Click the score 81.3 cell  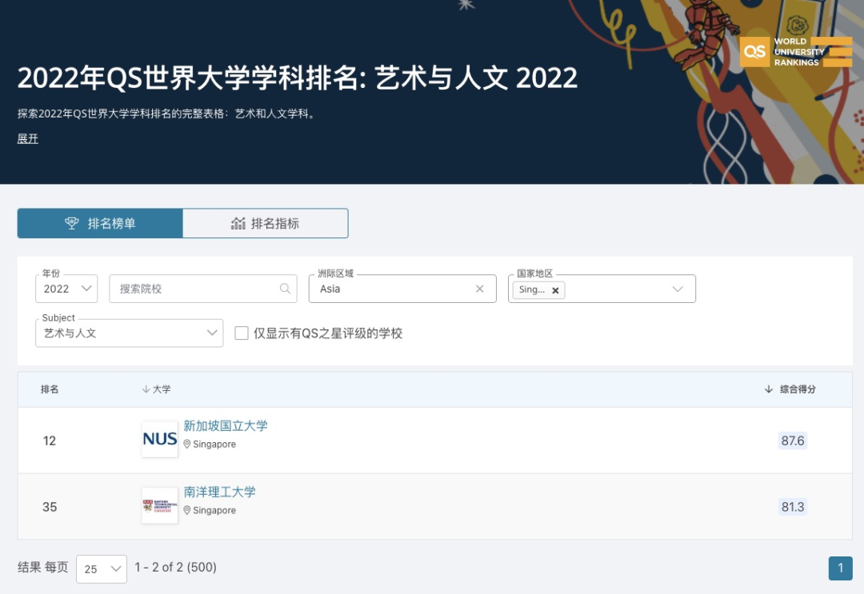pos(792,507)
